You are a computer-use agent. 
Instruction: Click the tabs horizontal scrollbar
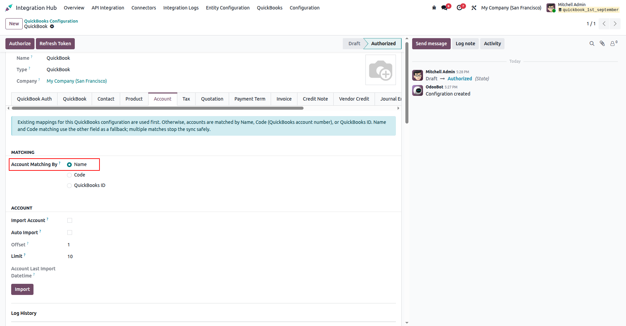click(158, 108)
